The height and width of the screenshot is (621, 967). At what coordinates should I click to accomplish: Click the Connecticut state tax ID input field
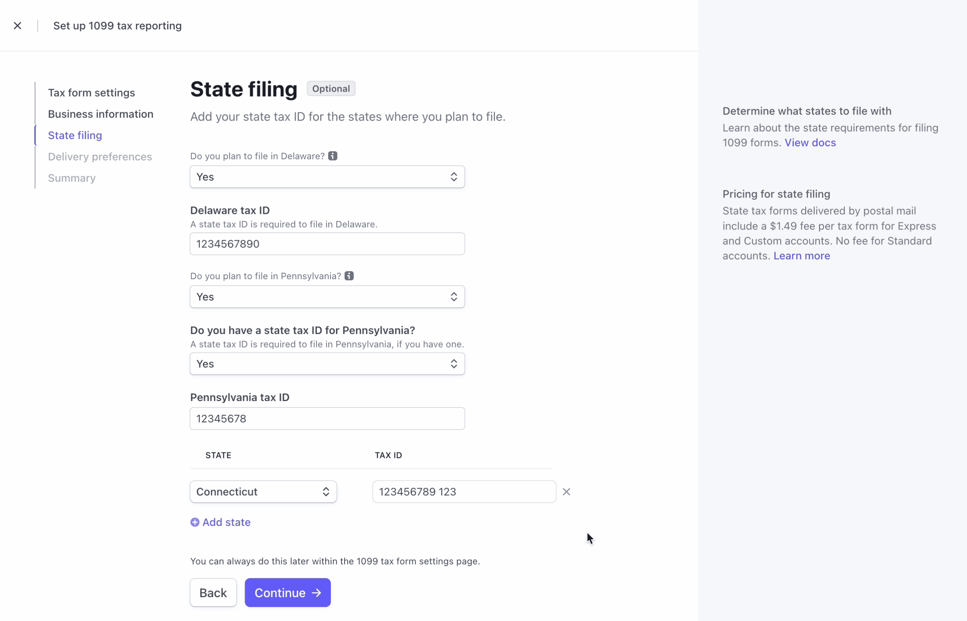tap(464, 491)
